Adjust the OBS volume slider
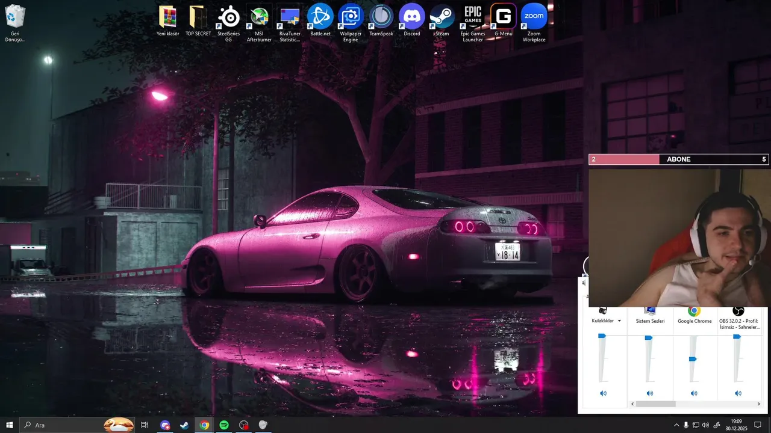 click(737, 337)
